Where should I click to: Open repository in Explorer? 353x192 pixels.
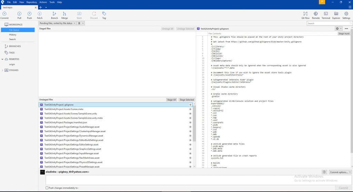pos(336,15)
